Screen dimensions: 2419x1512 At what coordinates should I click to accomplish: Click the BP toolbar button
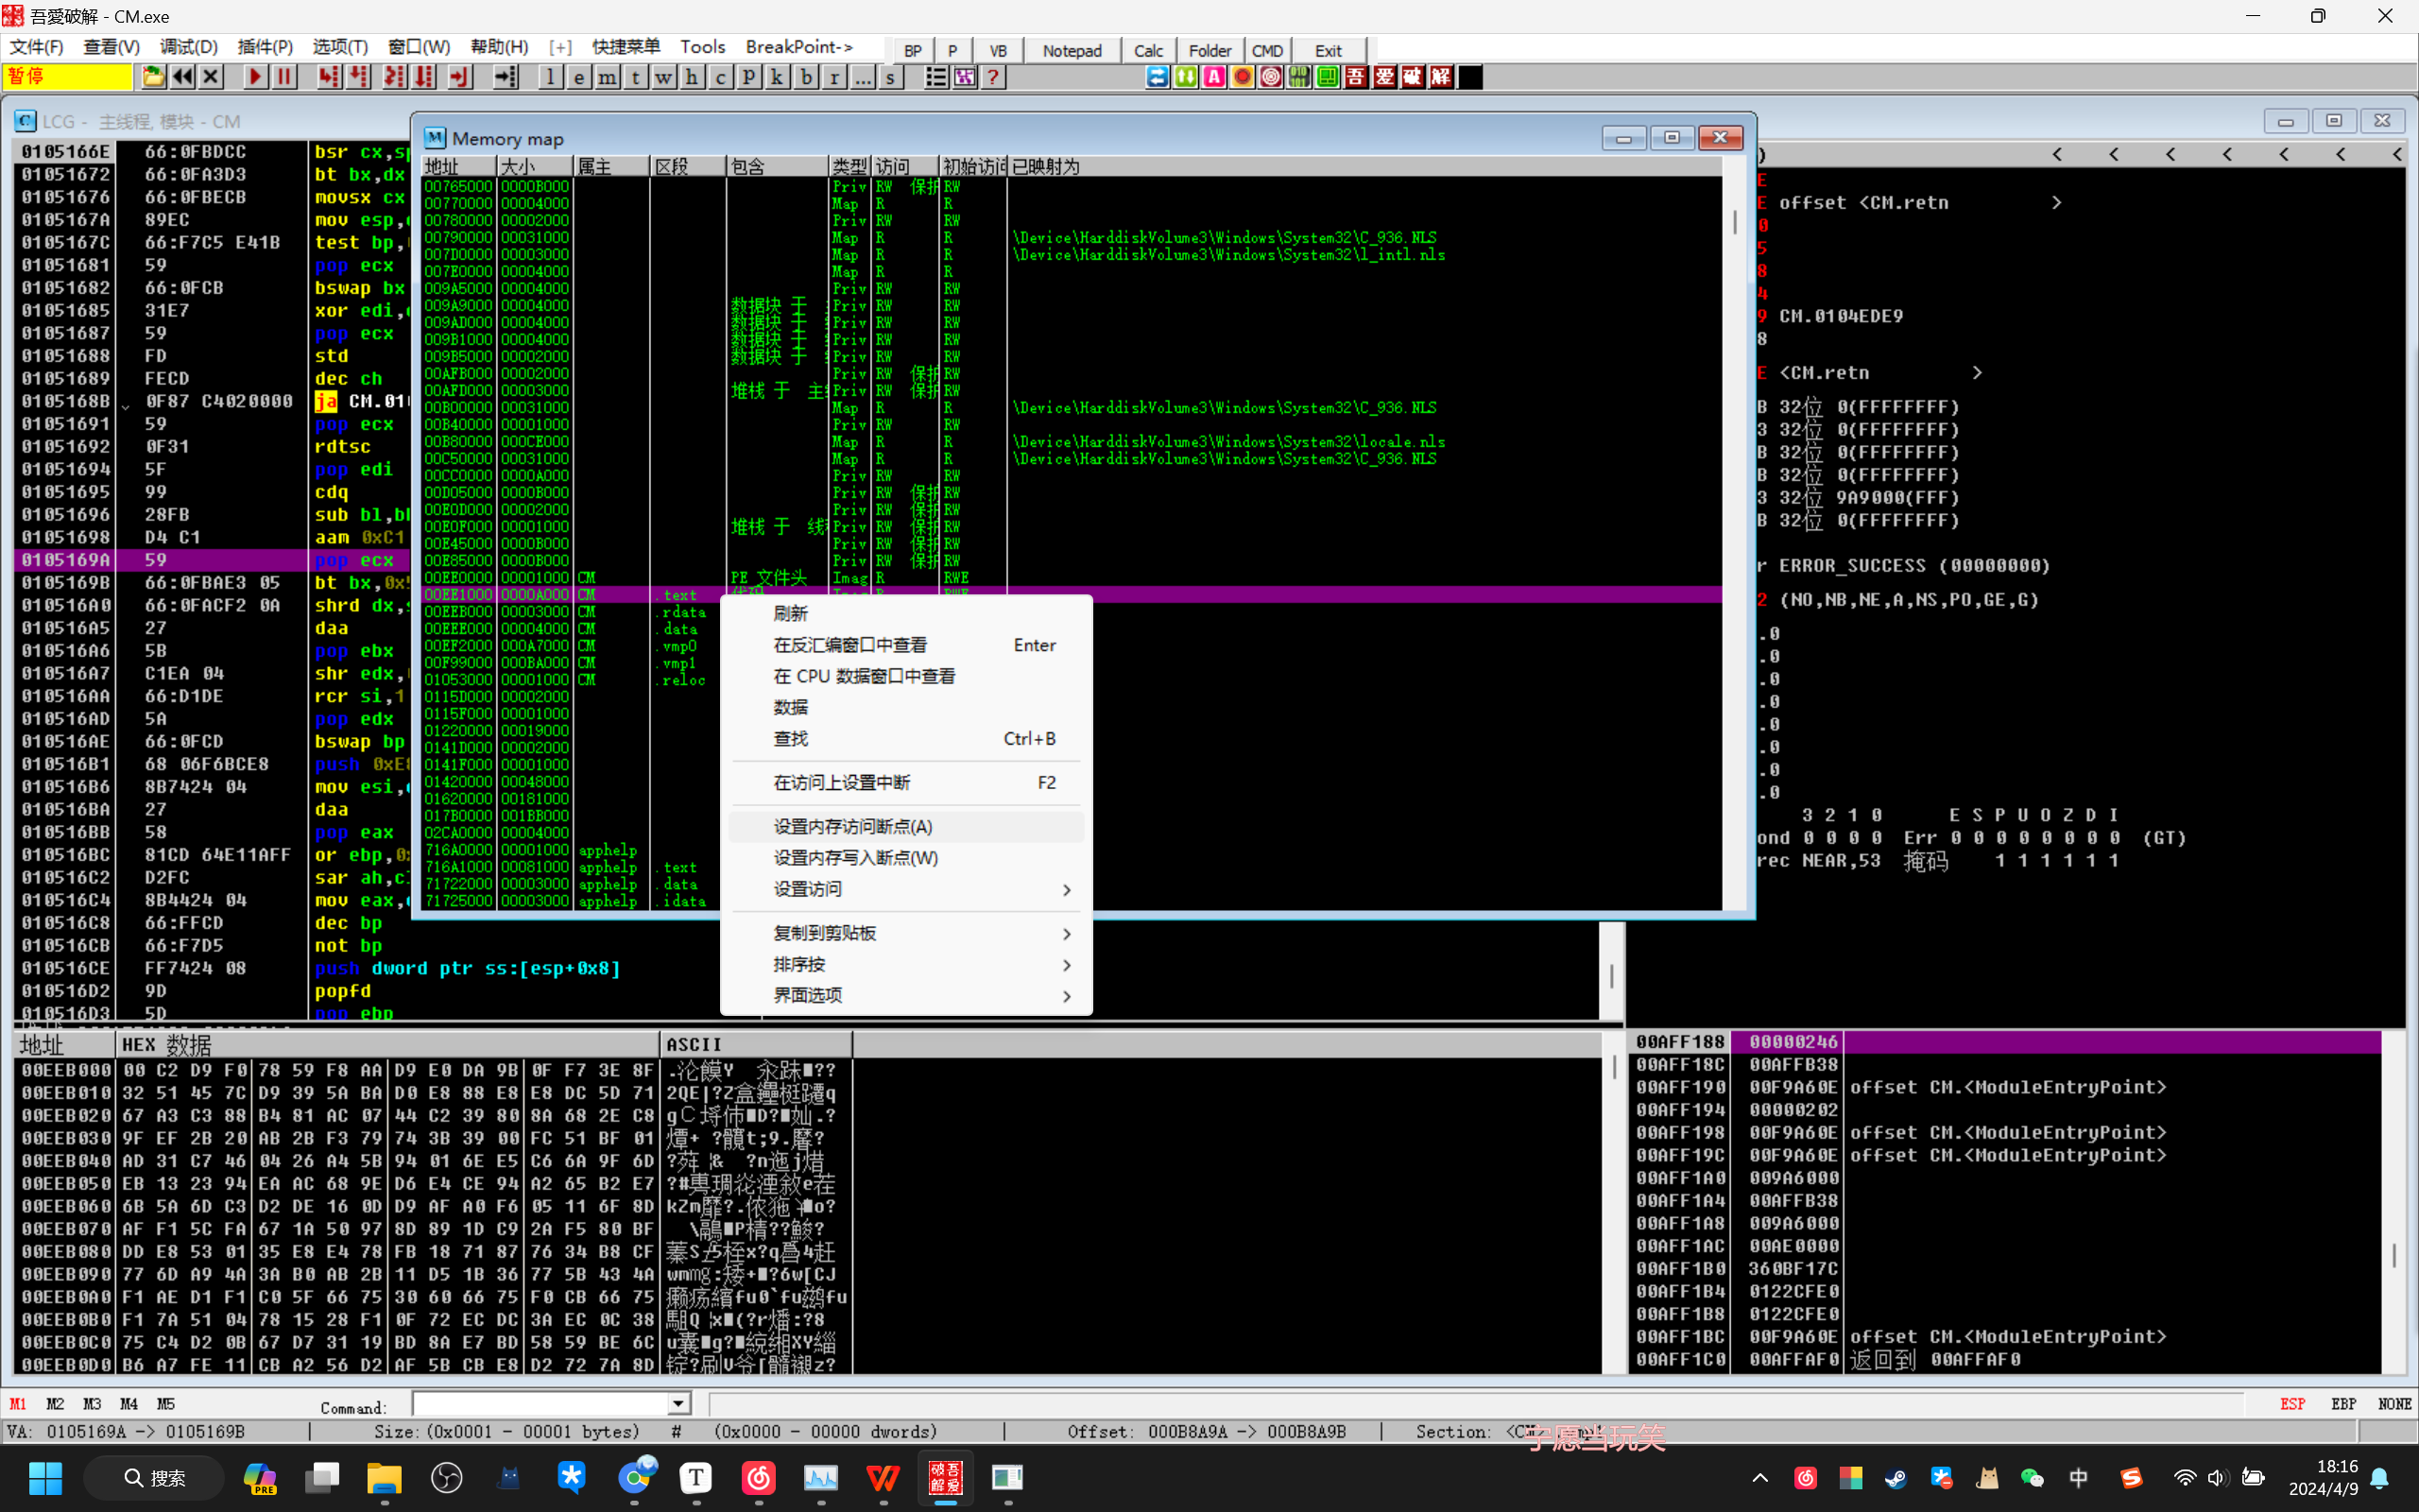tap(913, 50)
